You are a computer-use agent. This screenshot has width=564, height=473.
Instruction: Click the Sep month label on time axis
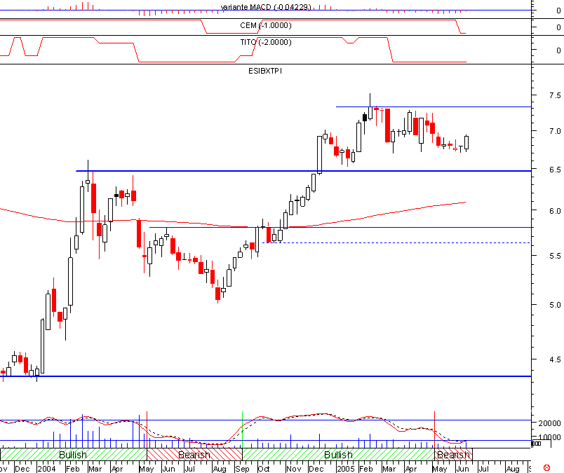[x=243, y=469]
